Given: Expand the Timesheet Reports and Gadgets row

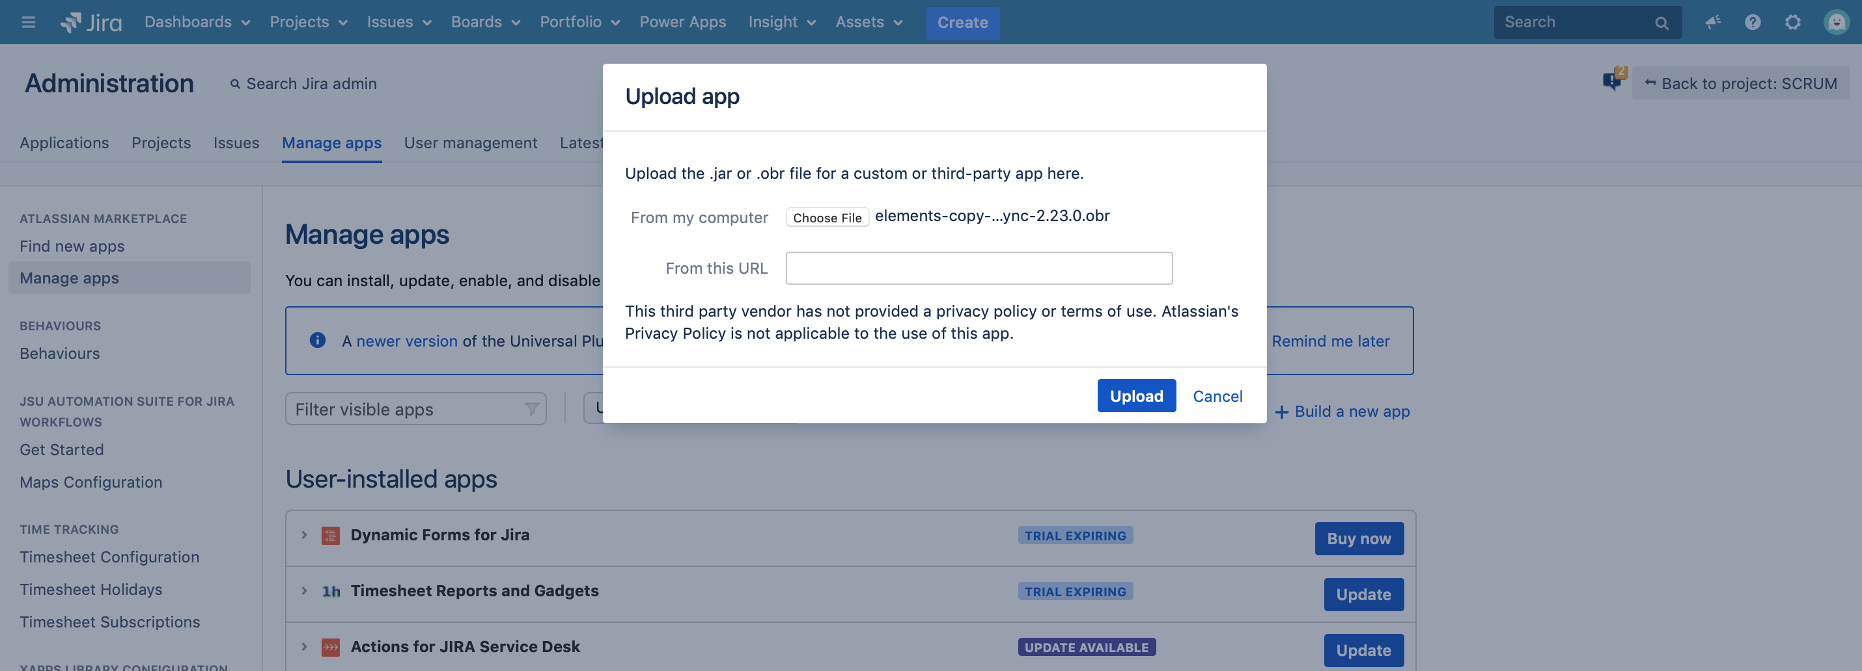Looking at the screenshot, I should pos(304,591).
